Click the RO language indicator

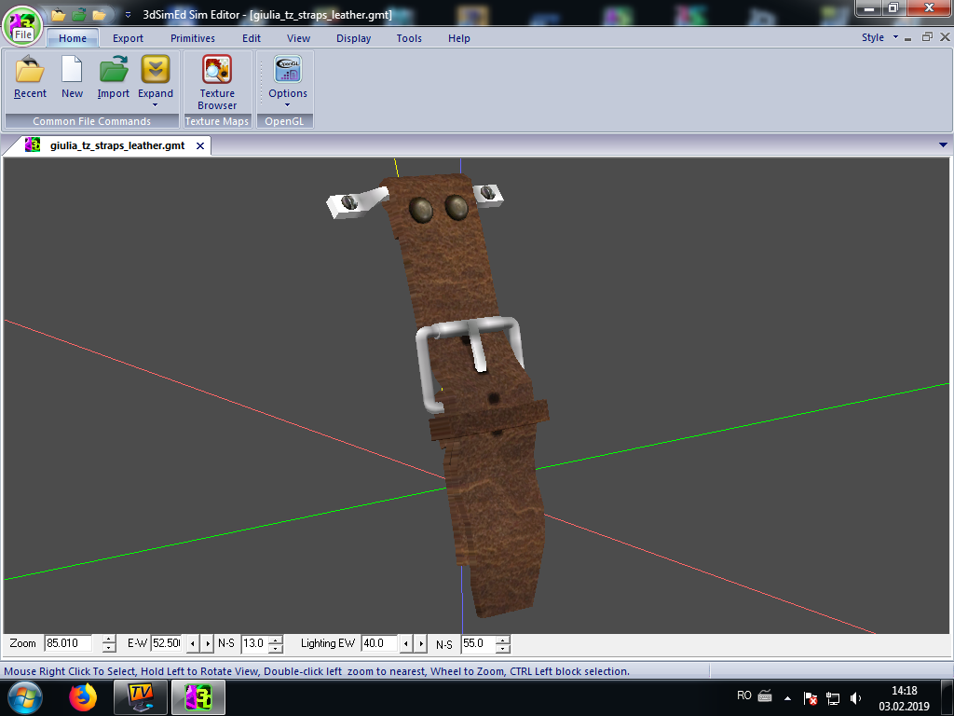click(744, 695)
